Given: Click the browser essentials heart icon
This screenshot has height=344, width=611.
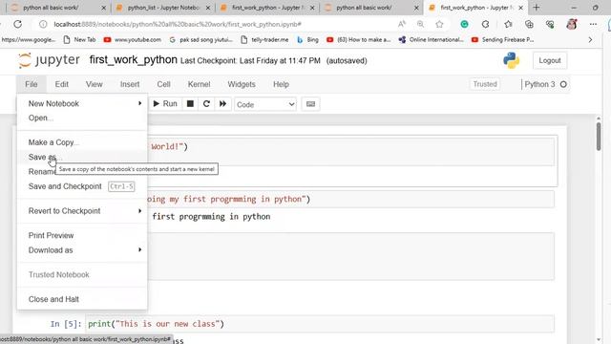Looking at the screenshot, I should coord(550,24).
